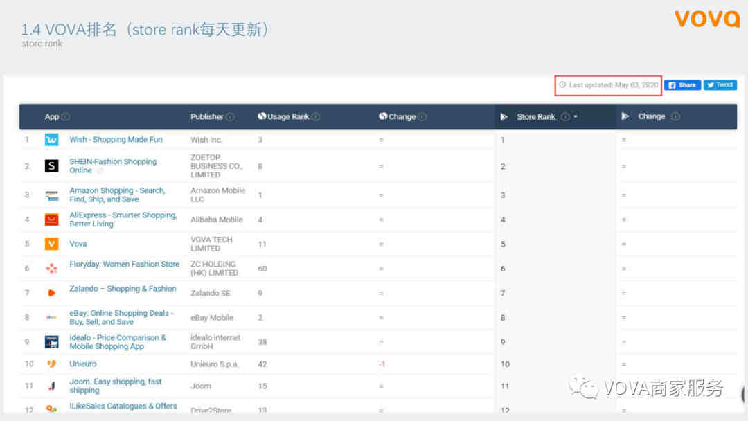
Task: Click Floryday's usage rank value "60"
Action: click(262, 269)
